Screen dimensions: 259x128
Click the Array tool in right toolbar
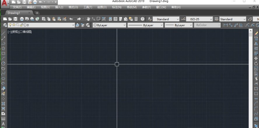256,53
